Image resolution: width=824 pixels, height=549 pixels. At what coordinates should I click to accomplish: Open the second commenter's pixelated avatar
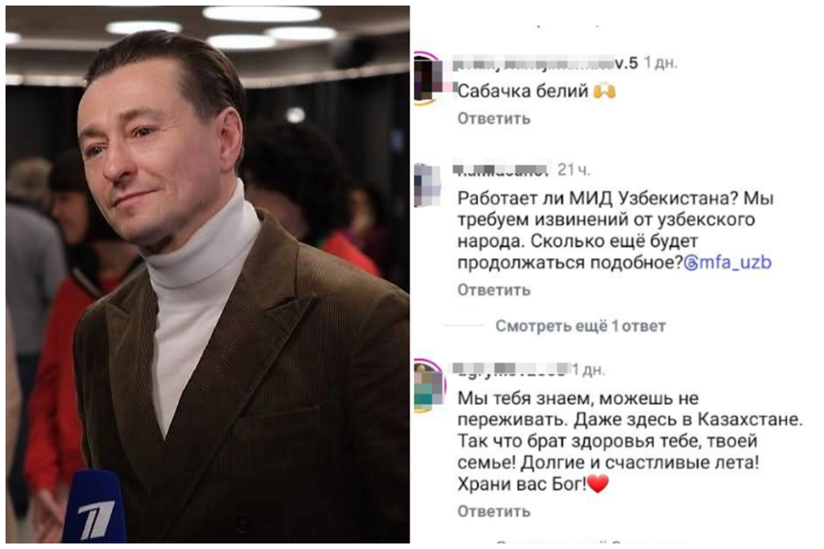tap(427, 185)
